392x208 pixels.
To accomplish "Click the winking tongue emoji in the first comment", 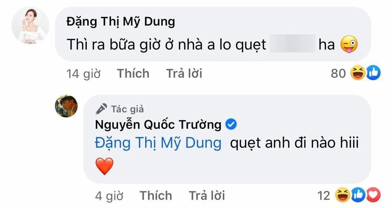I will (x=350, y=45).
